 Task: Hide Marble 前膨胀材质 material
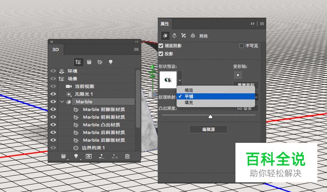point(53,109)
